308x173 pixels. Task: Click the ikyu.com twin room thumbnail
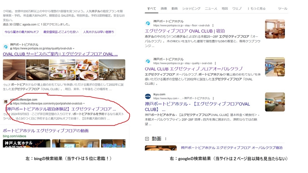click(x=275, y=102)
